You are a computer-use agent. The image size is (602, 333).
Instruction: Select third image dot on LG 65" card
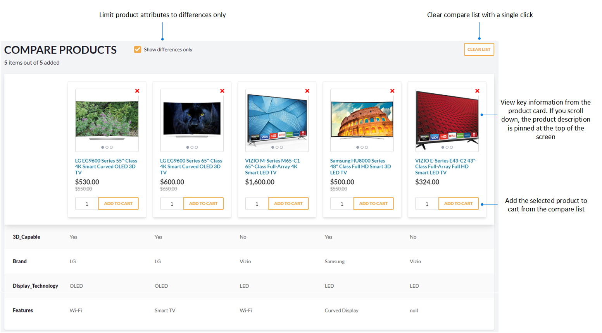(197, 148)
